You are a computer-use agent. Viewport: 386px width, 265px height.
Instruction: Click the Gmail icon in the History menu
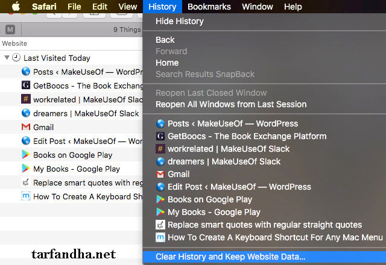(x=160, y=174)
